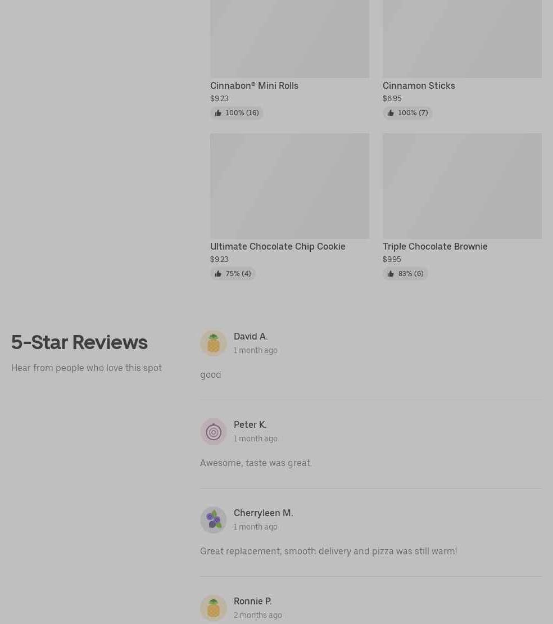Open the Cinnamon Sticks item image
Image resolution: width=553 pixels, height=624 pixels.
(x=462, y=39)
